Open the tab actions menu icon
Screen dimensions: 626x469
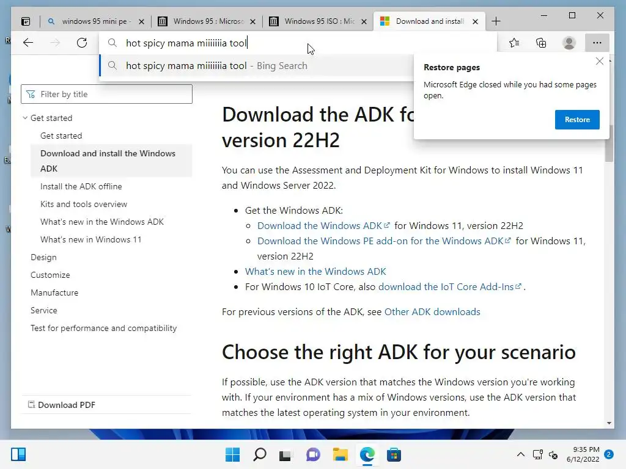pos(26,21)
